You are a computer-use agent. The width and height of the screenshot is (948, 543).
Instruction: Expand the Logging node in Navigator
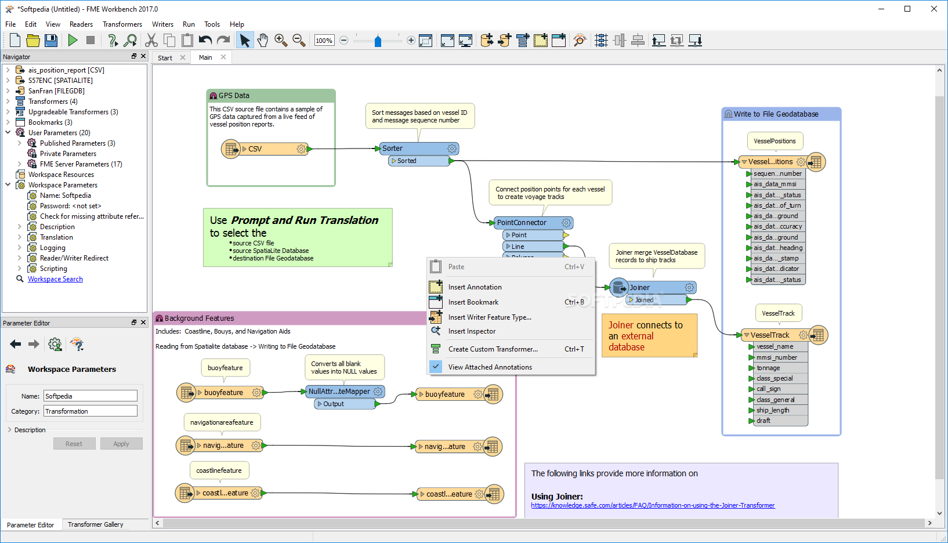19,248
